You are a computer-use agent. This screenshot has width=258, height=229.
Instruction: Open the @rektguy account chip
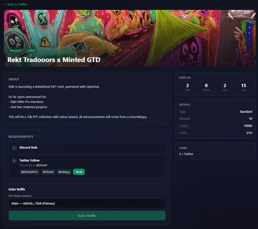click(64, 172)
